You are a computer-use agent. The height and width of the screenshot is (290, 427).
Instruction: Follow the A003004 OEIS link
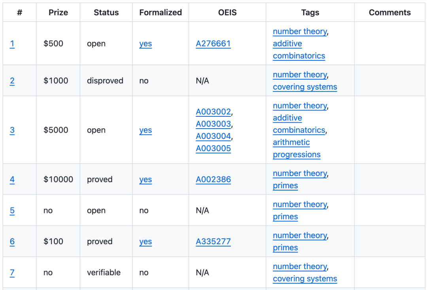pyautogui.click(x=213, y=136)
